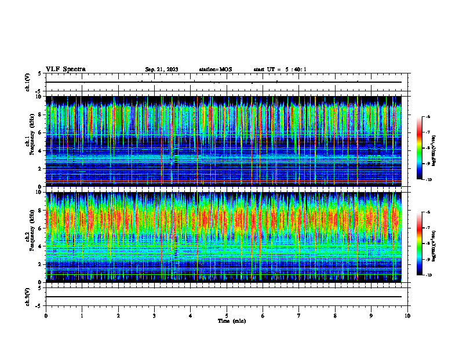This screenshot has width=459, height=354.
Task: Click the "Time (min)" axis title
Action: pyautogui.click(x=232, y=321)
